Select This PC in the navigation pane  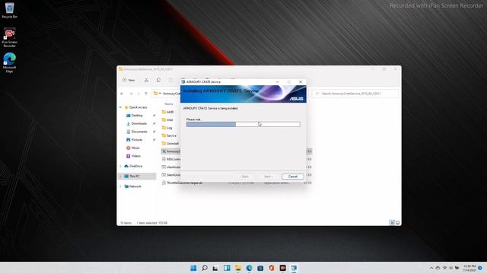coord(134,176)
